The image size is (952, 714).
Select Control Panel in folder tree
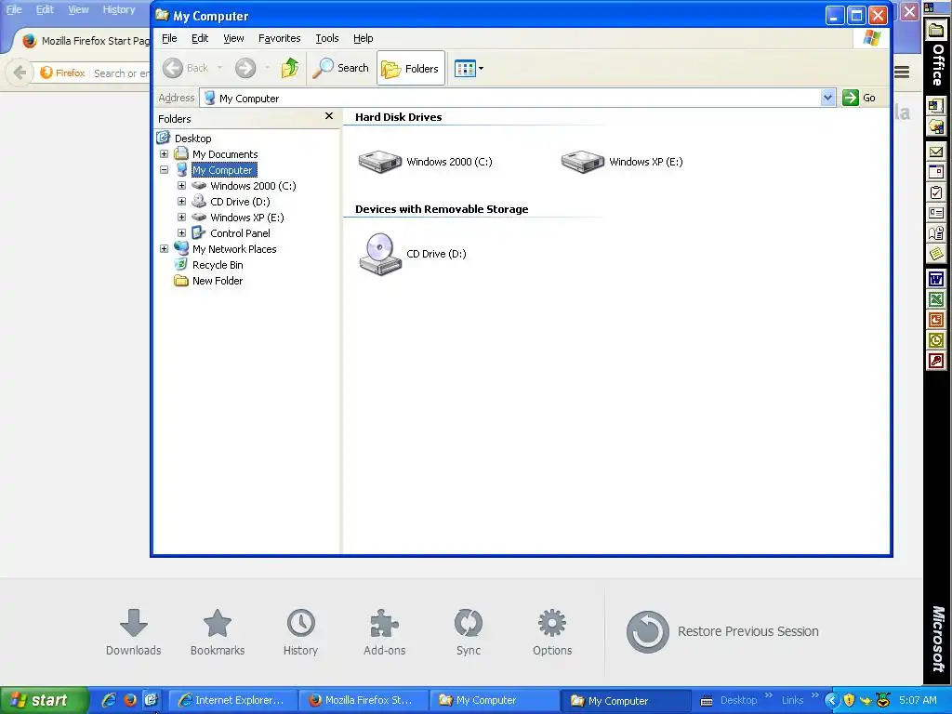click(240, 233)
